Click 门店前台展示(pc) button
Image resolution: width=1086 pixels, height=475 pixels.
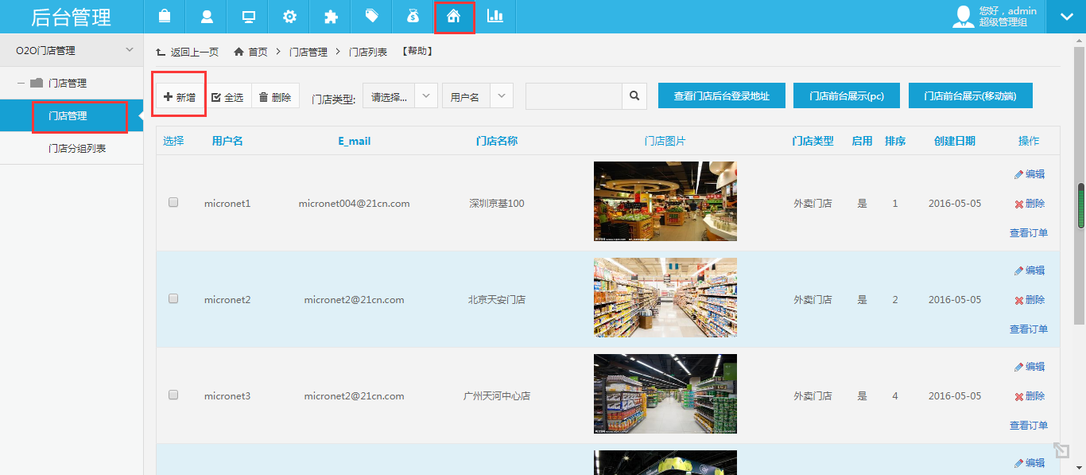tap(847, 95)
